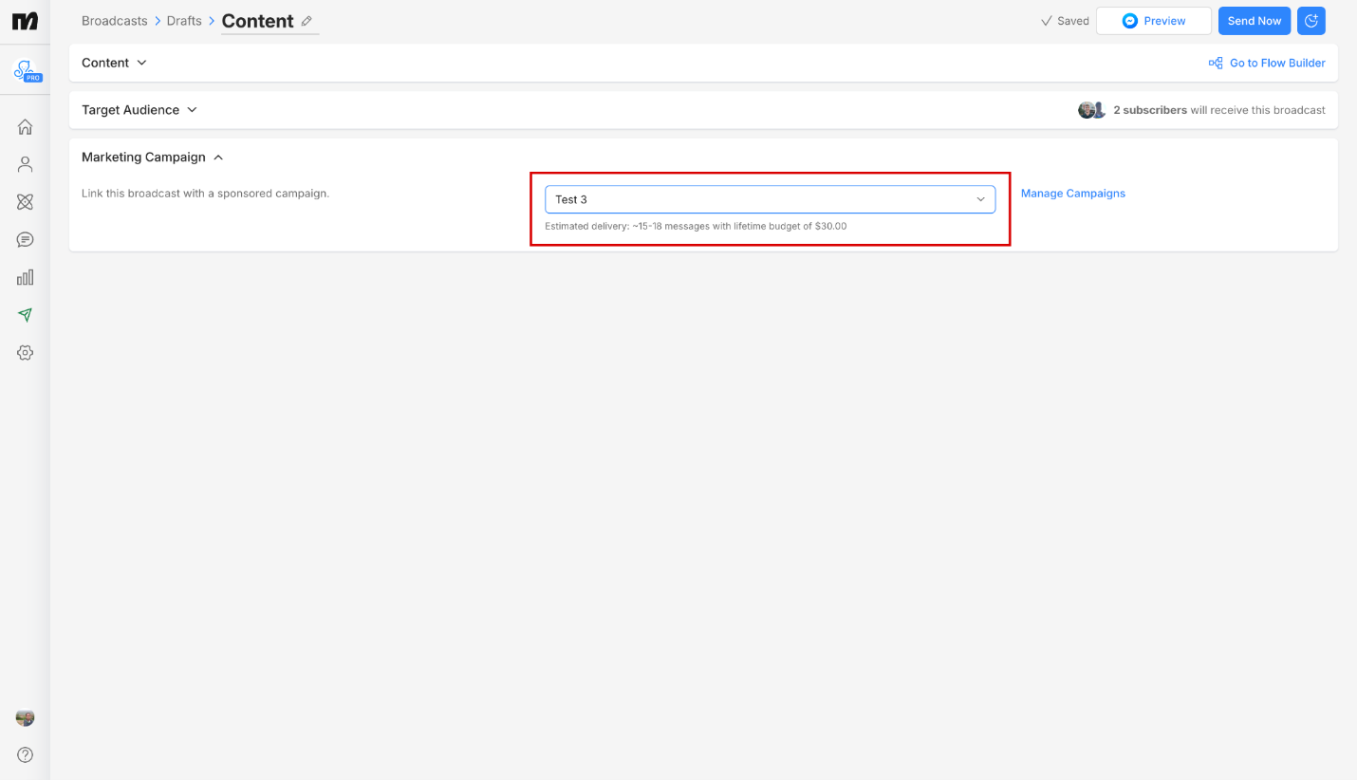1357x780 pixels.
Task: Open Broadcasts from the breadcrumb
Action: coord(114,20)
